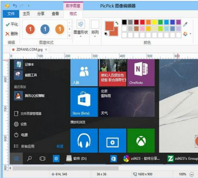Switch to the 查看 tab
This screenshot has height=178, width=198.
coord(55,14)
